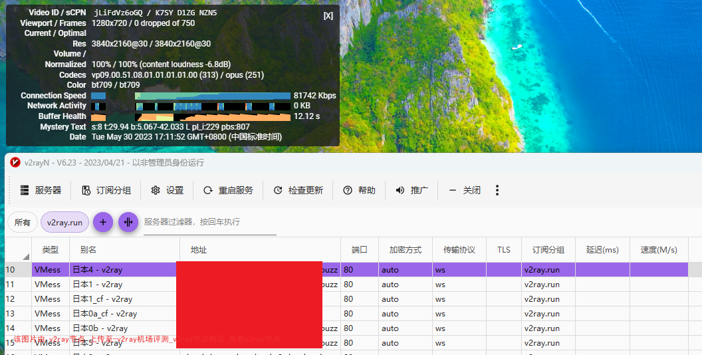Screen dimensions: 702x355
Task: Sort by the TLS column header
Action: 504,250
